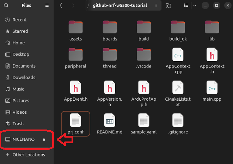This screenshot has width=233, height=164.
Task: Select AppContext.cpp file
Action: (178, 61)
